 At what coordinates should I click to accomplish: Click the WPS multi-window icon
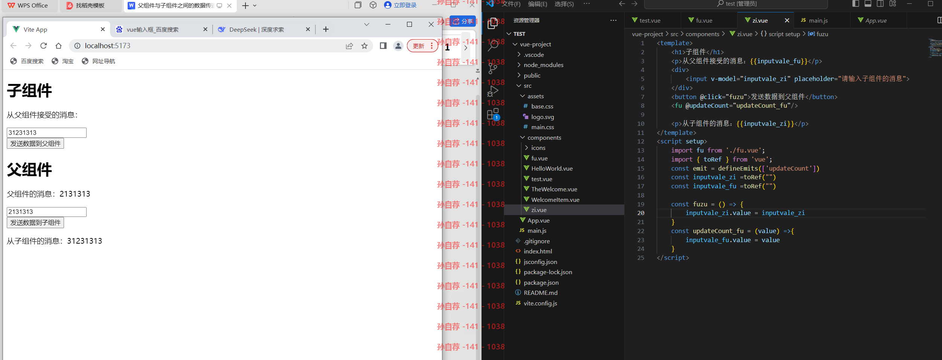(358, 5)
